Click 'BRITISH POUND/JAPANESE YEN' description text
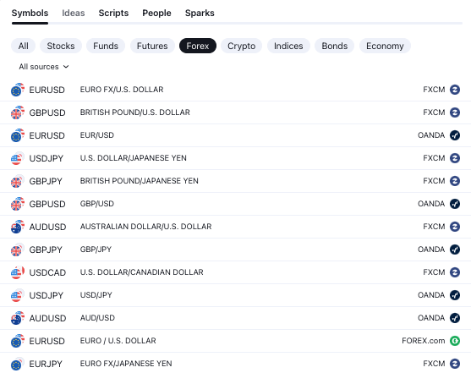This screenshot has width=471, height=373. [139, 181]
